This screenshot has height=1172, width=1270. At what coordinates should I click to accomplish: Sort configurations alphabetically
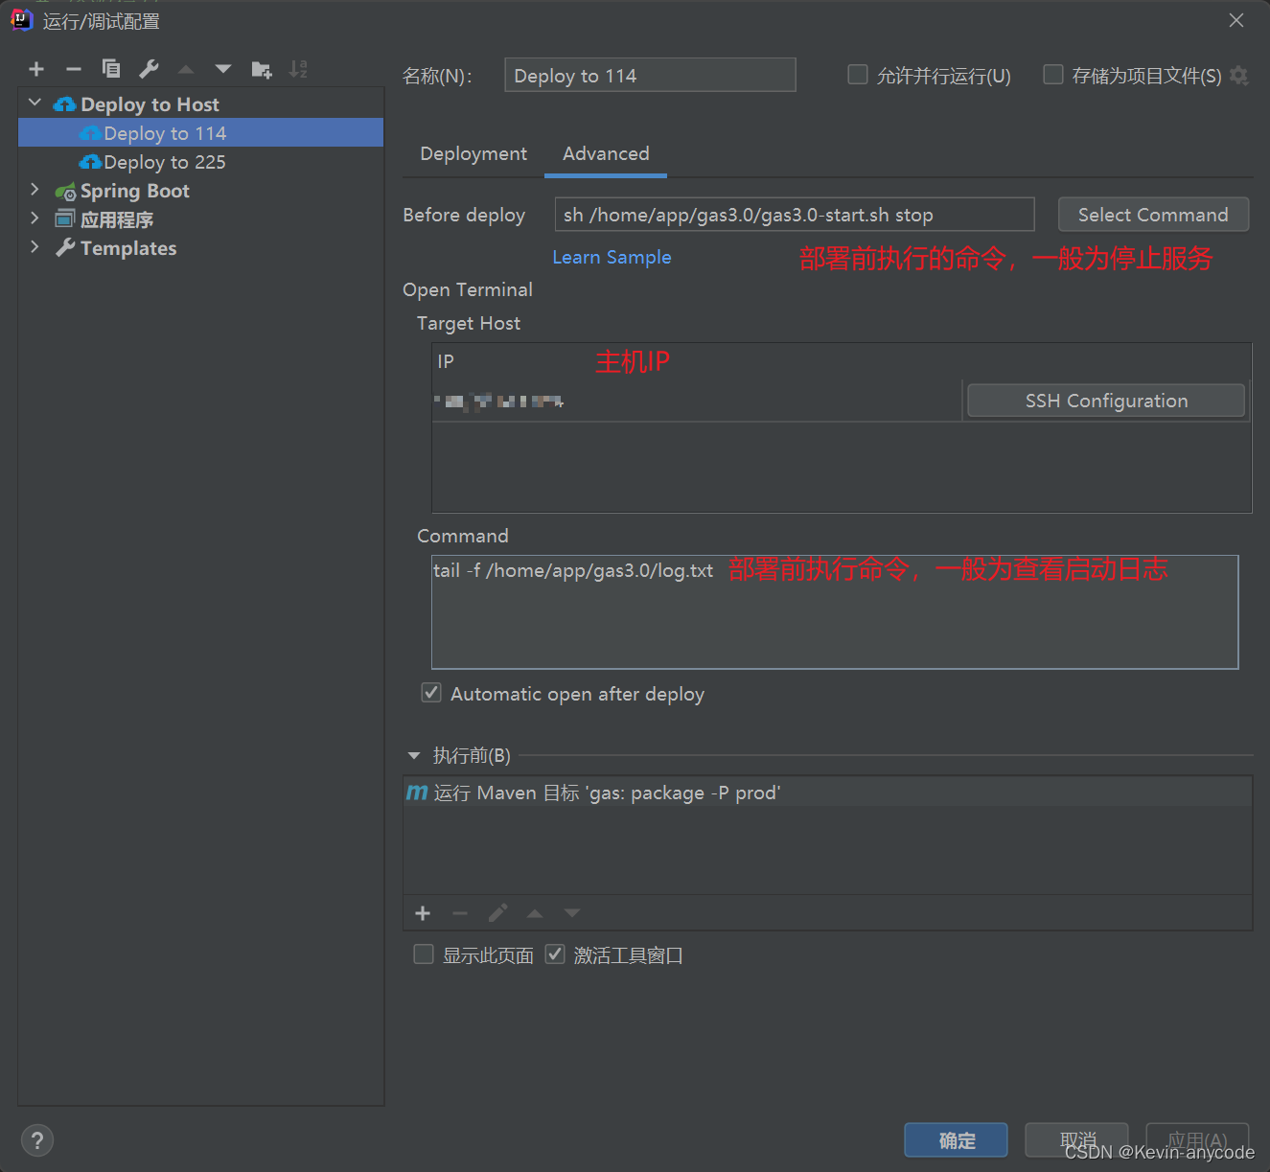point(298,69)
